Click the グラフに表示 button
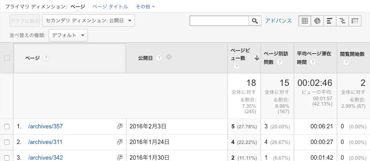The image size is (370, 161). coord(25,21)
